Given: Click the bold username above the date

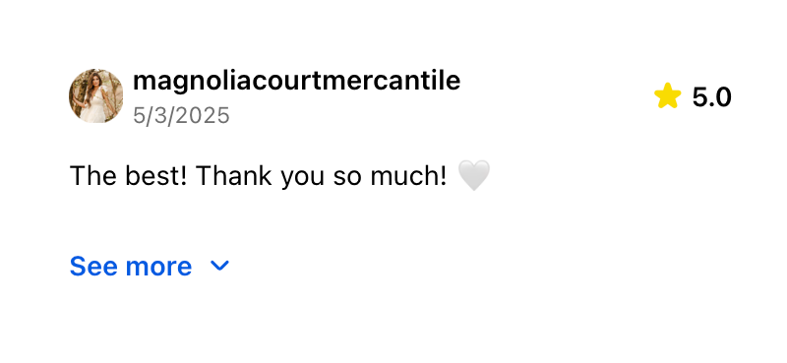Looking at the screenshot, I should 296,82.
